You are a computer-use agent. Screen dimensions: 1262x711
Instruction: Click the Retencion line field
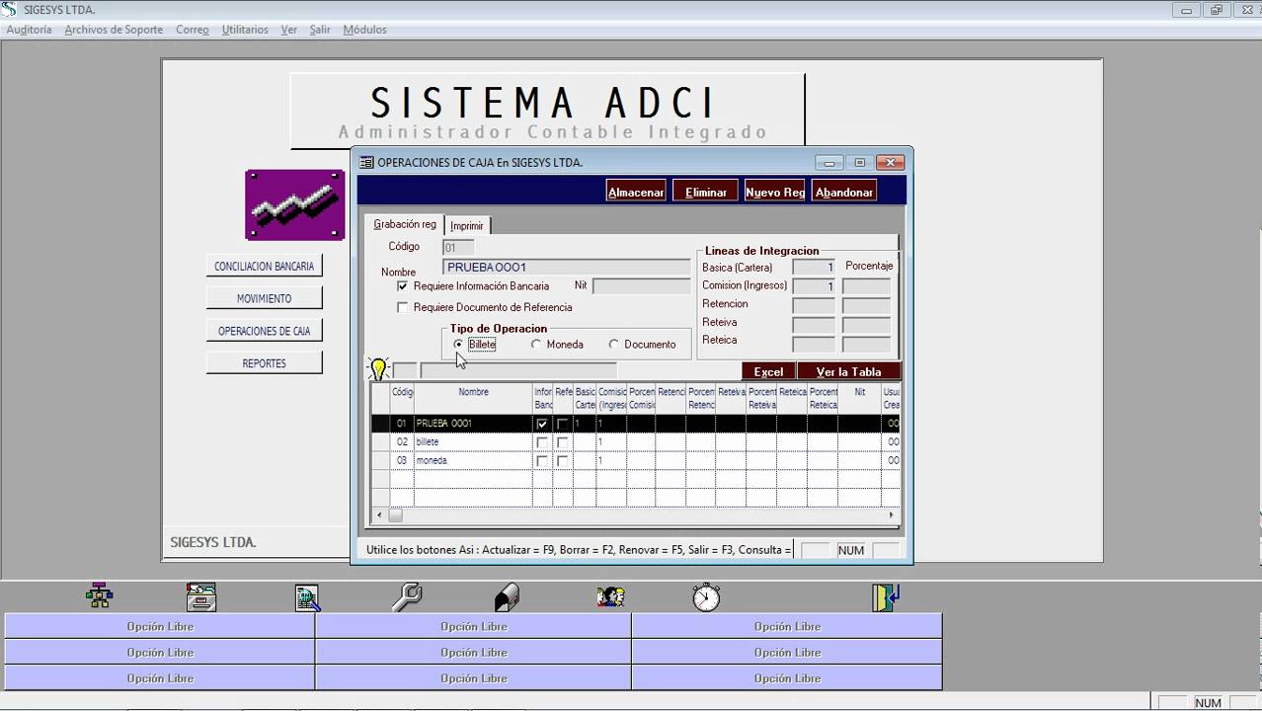click(814, 304)
